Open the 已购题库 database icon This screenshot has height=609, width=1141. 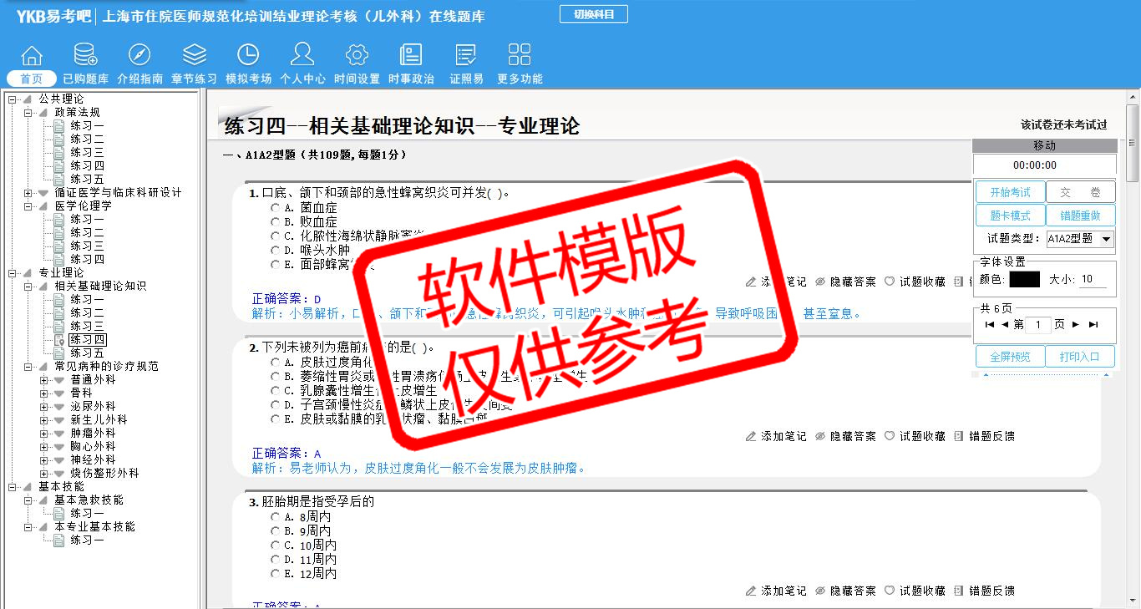[x=85, y=55]
